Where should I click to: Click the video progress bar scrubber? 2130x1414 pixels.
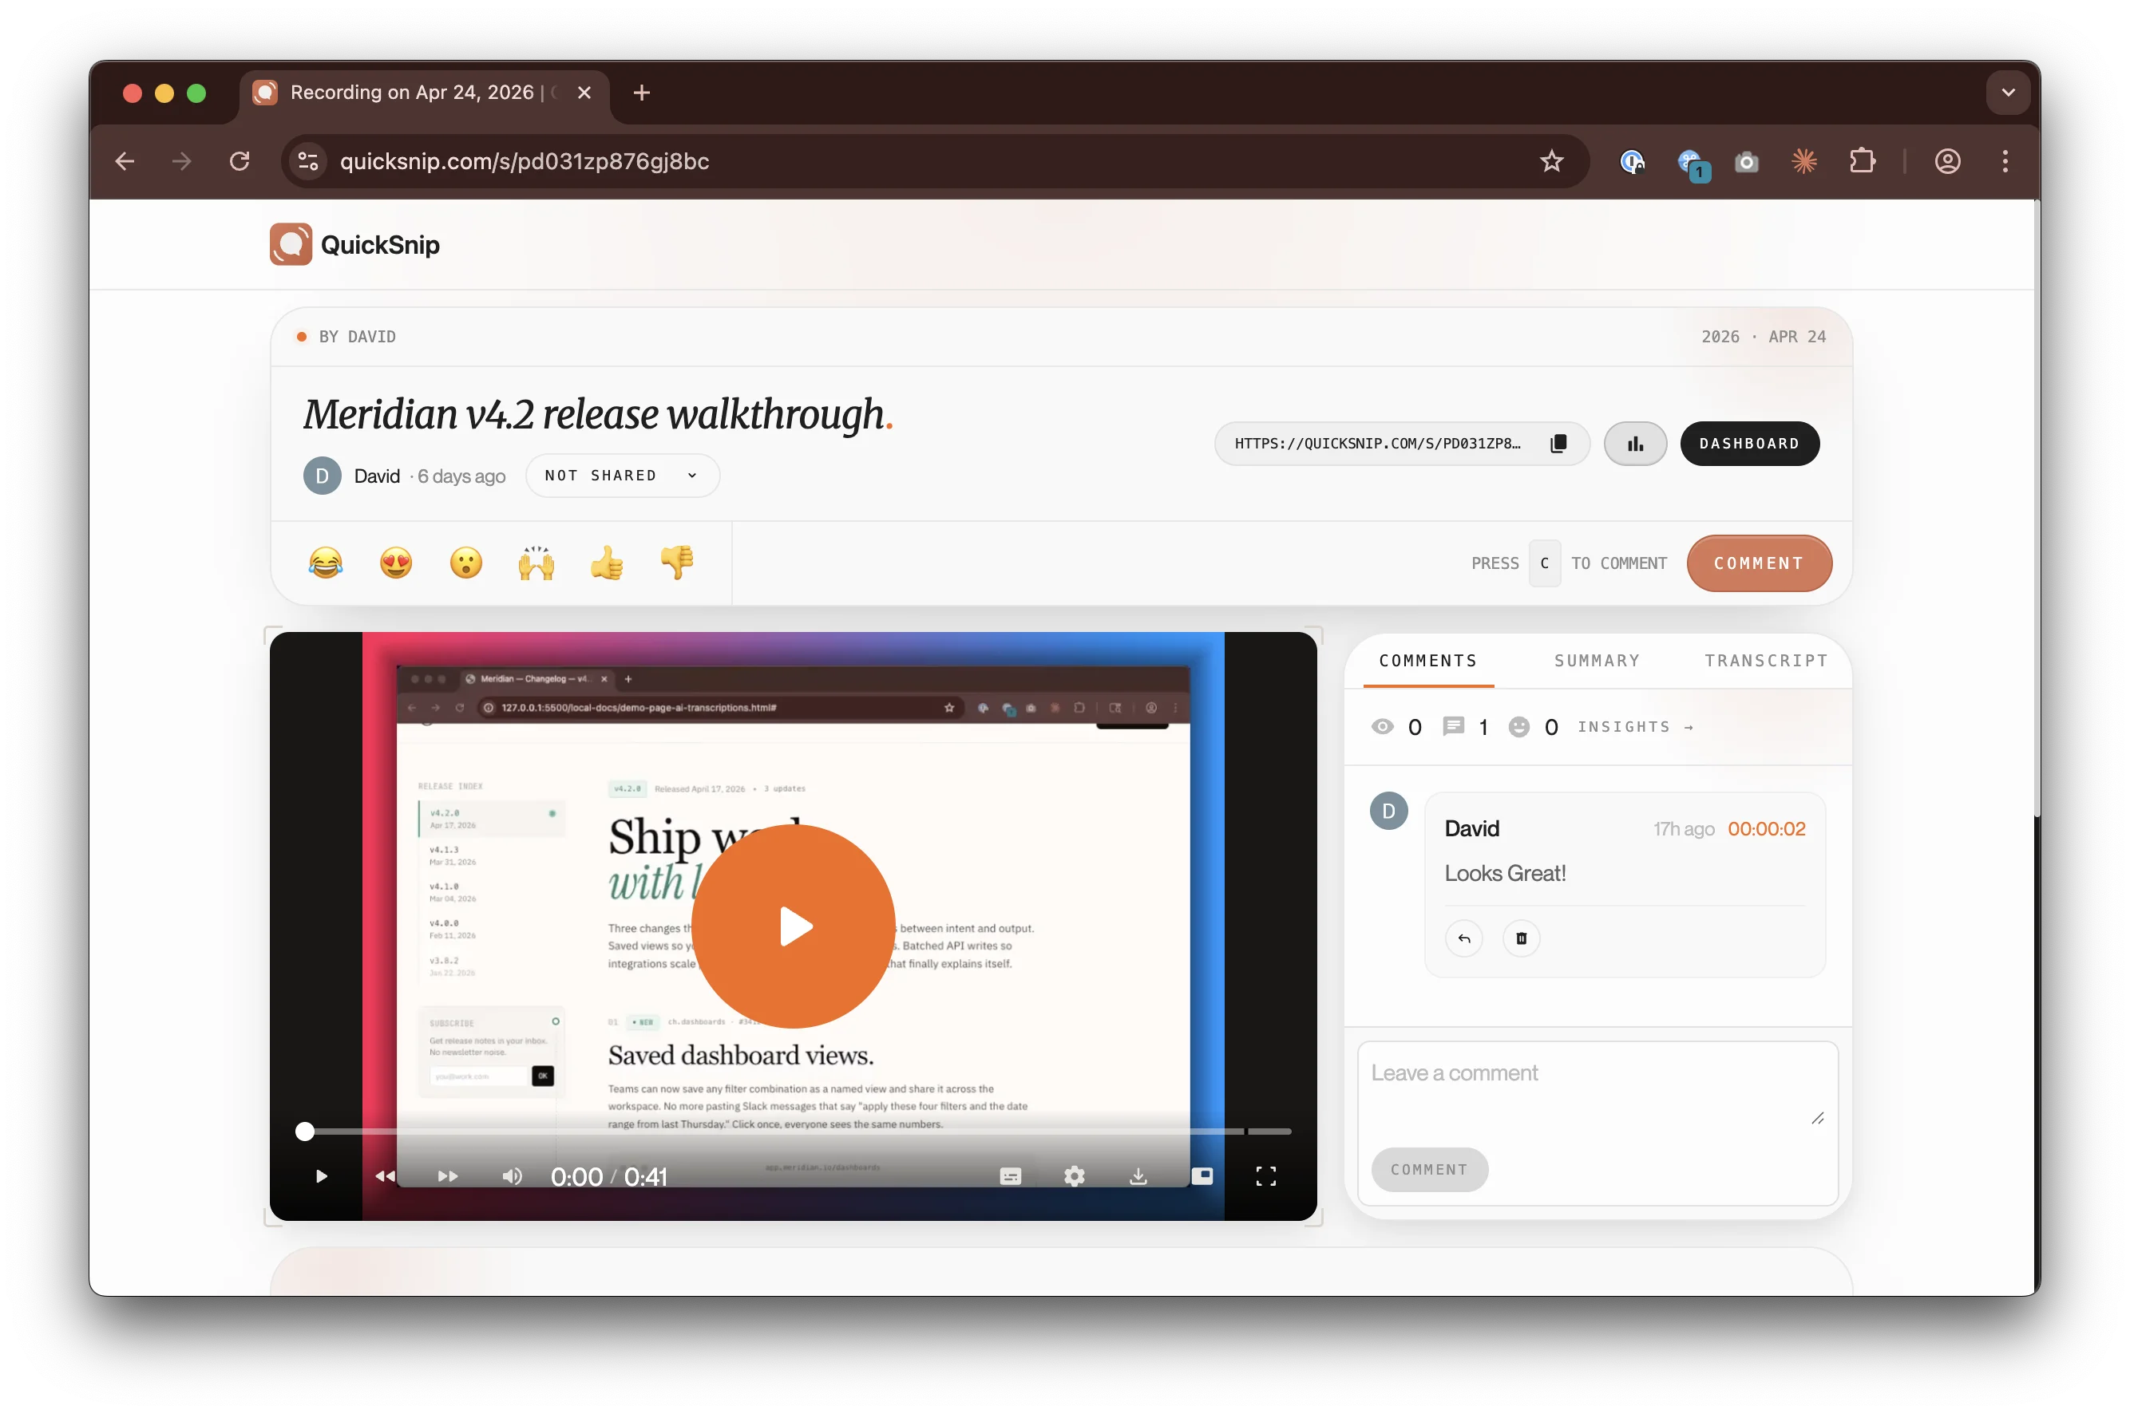coord(305,1131)
